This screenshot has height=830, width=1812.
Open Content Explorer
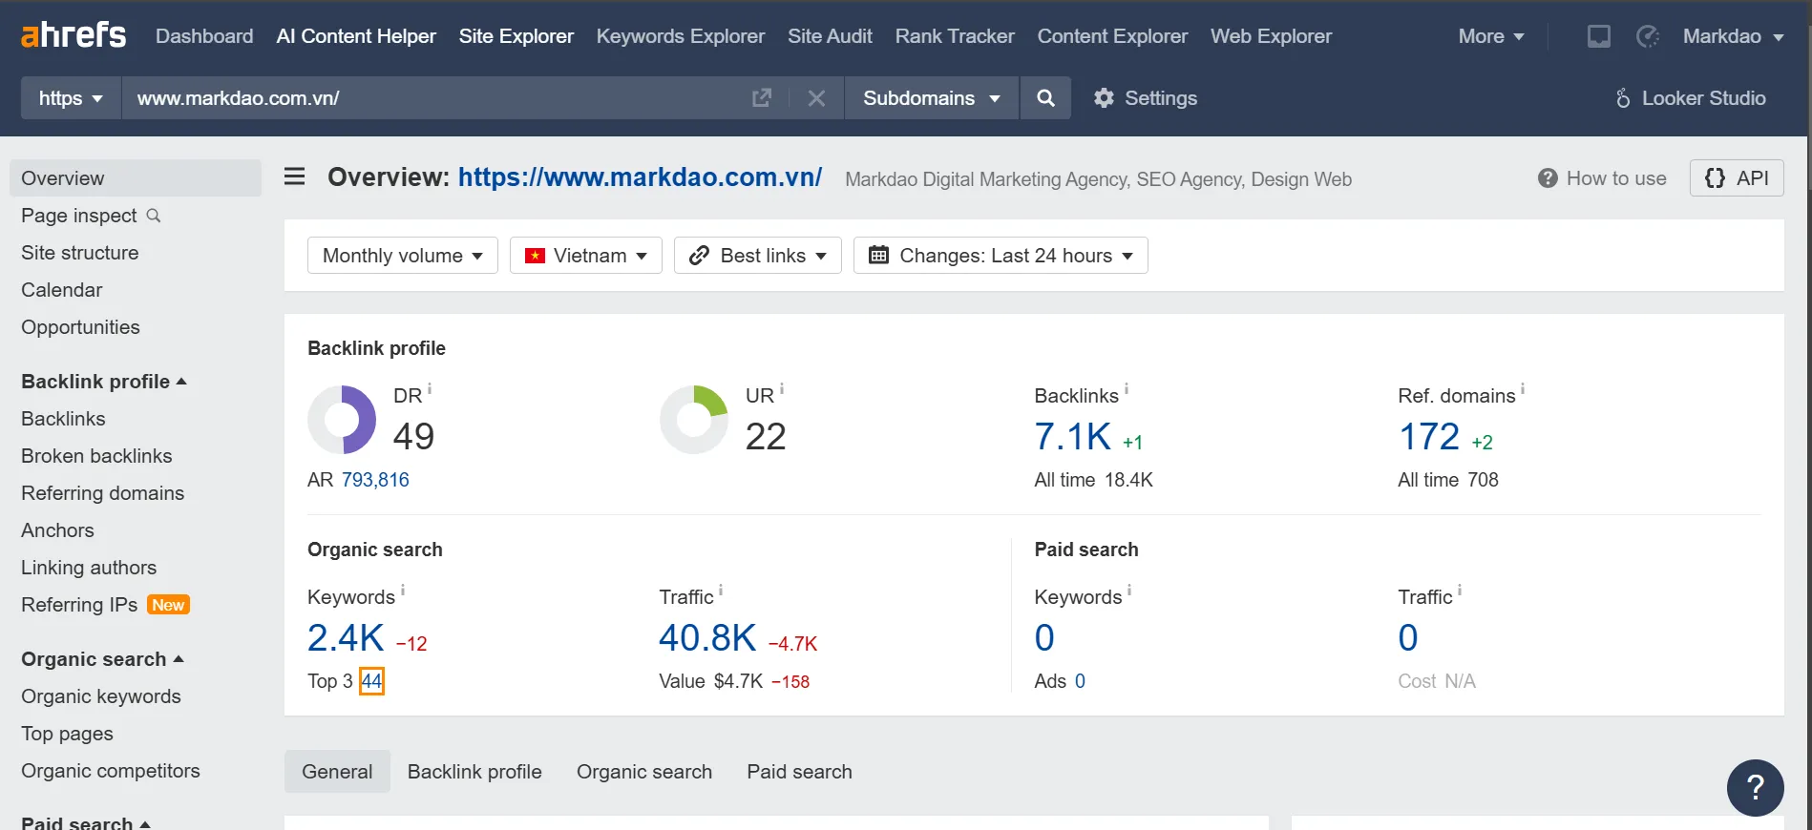(x=1112, y=36)
